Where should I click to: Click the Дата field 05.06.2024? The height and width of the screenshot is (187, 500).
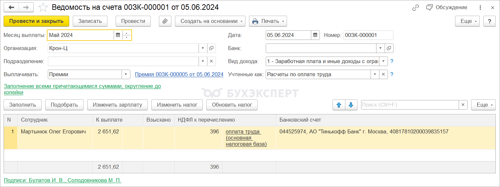288,35
